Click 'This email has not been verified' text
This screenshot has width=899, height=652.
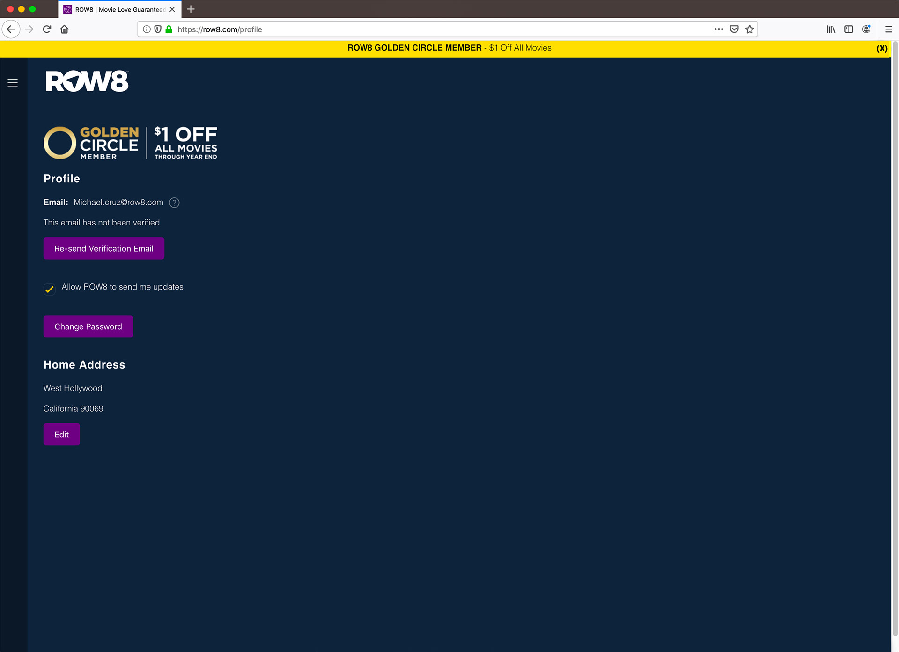tap(102, 223)
